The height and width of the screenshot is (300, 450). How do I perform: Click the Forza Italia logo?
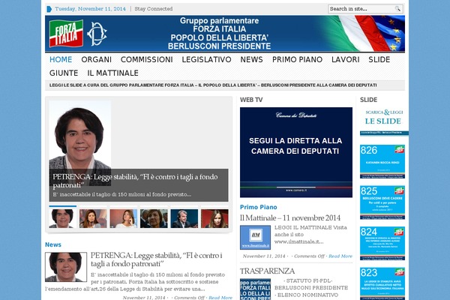(66, 34)
